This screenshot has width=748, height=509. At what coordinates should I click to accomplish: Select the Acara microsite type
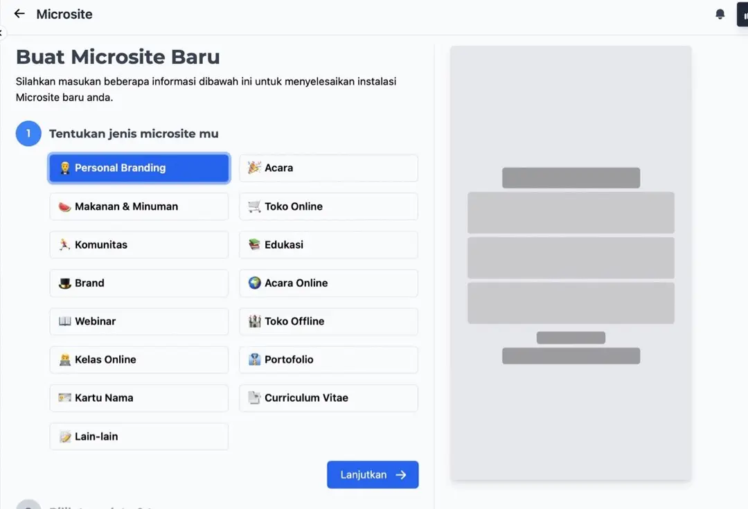click(328, 168)
